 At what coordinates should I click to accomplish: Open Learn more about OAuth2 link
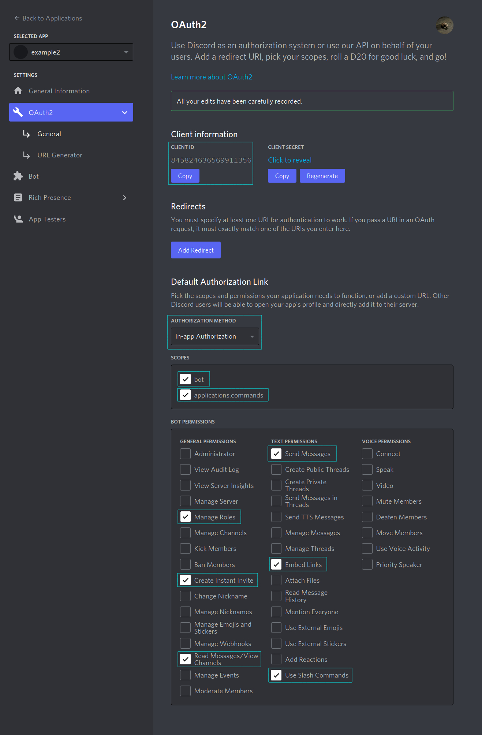(212, 77)
